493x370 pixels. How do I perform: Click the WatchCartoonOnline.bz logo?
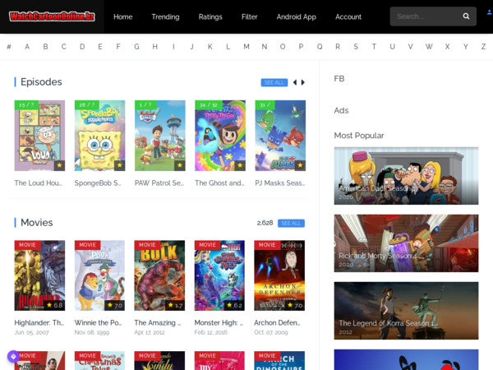click(x=52, y=16)
